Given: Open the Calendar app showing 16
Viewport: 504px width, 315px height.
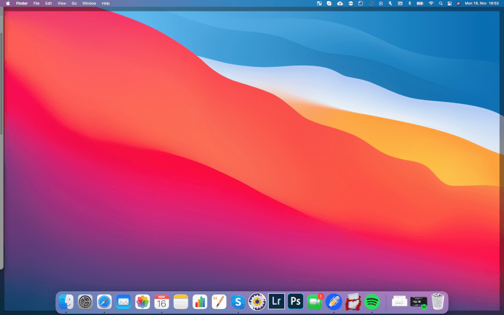Looking at the screenshot, I should 162,302.
